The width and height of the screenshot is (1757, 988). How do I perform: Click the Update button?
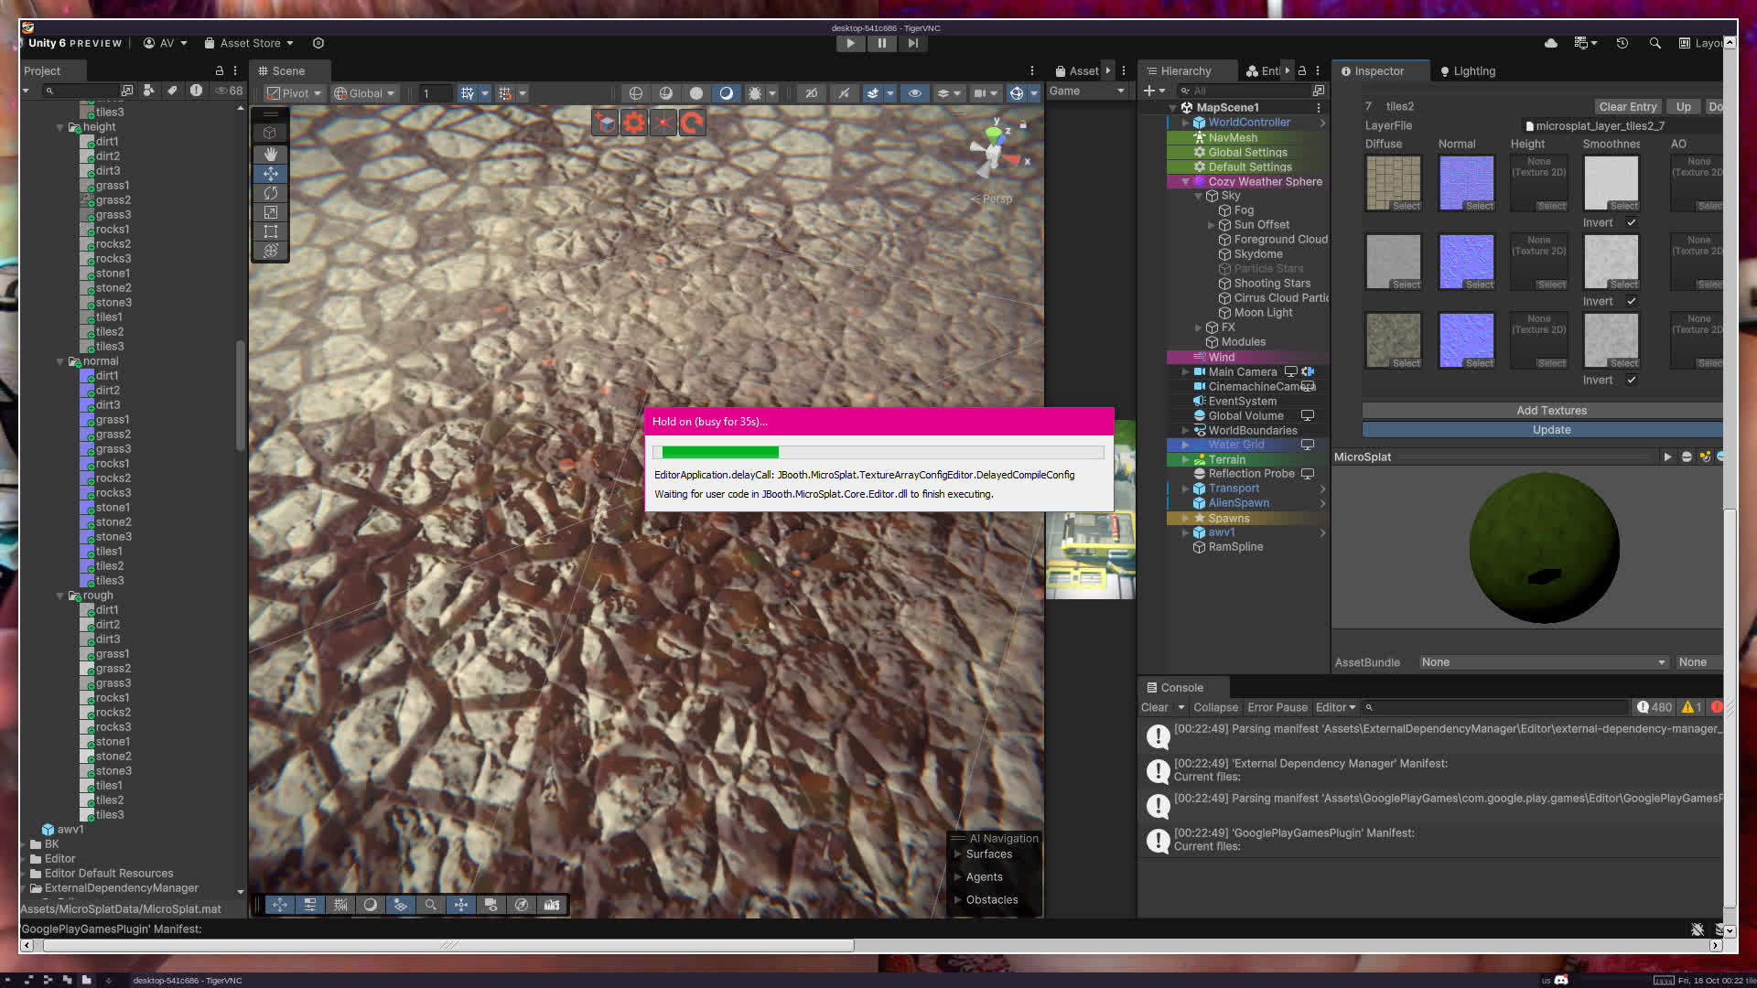[1550, 429]
